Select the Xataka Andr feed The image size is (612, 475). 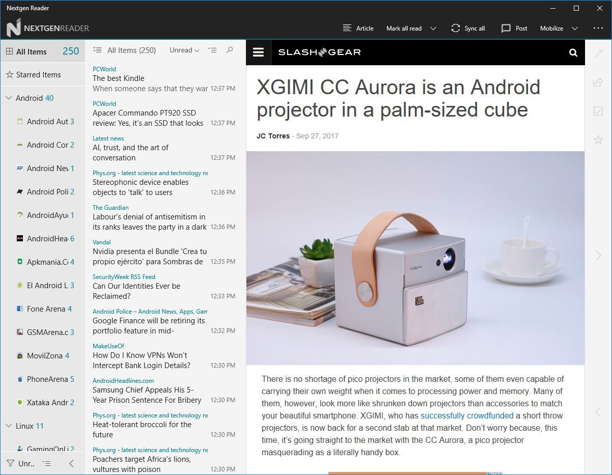click(43, 403)
